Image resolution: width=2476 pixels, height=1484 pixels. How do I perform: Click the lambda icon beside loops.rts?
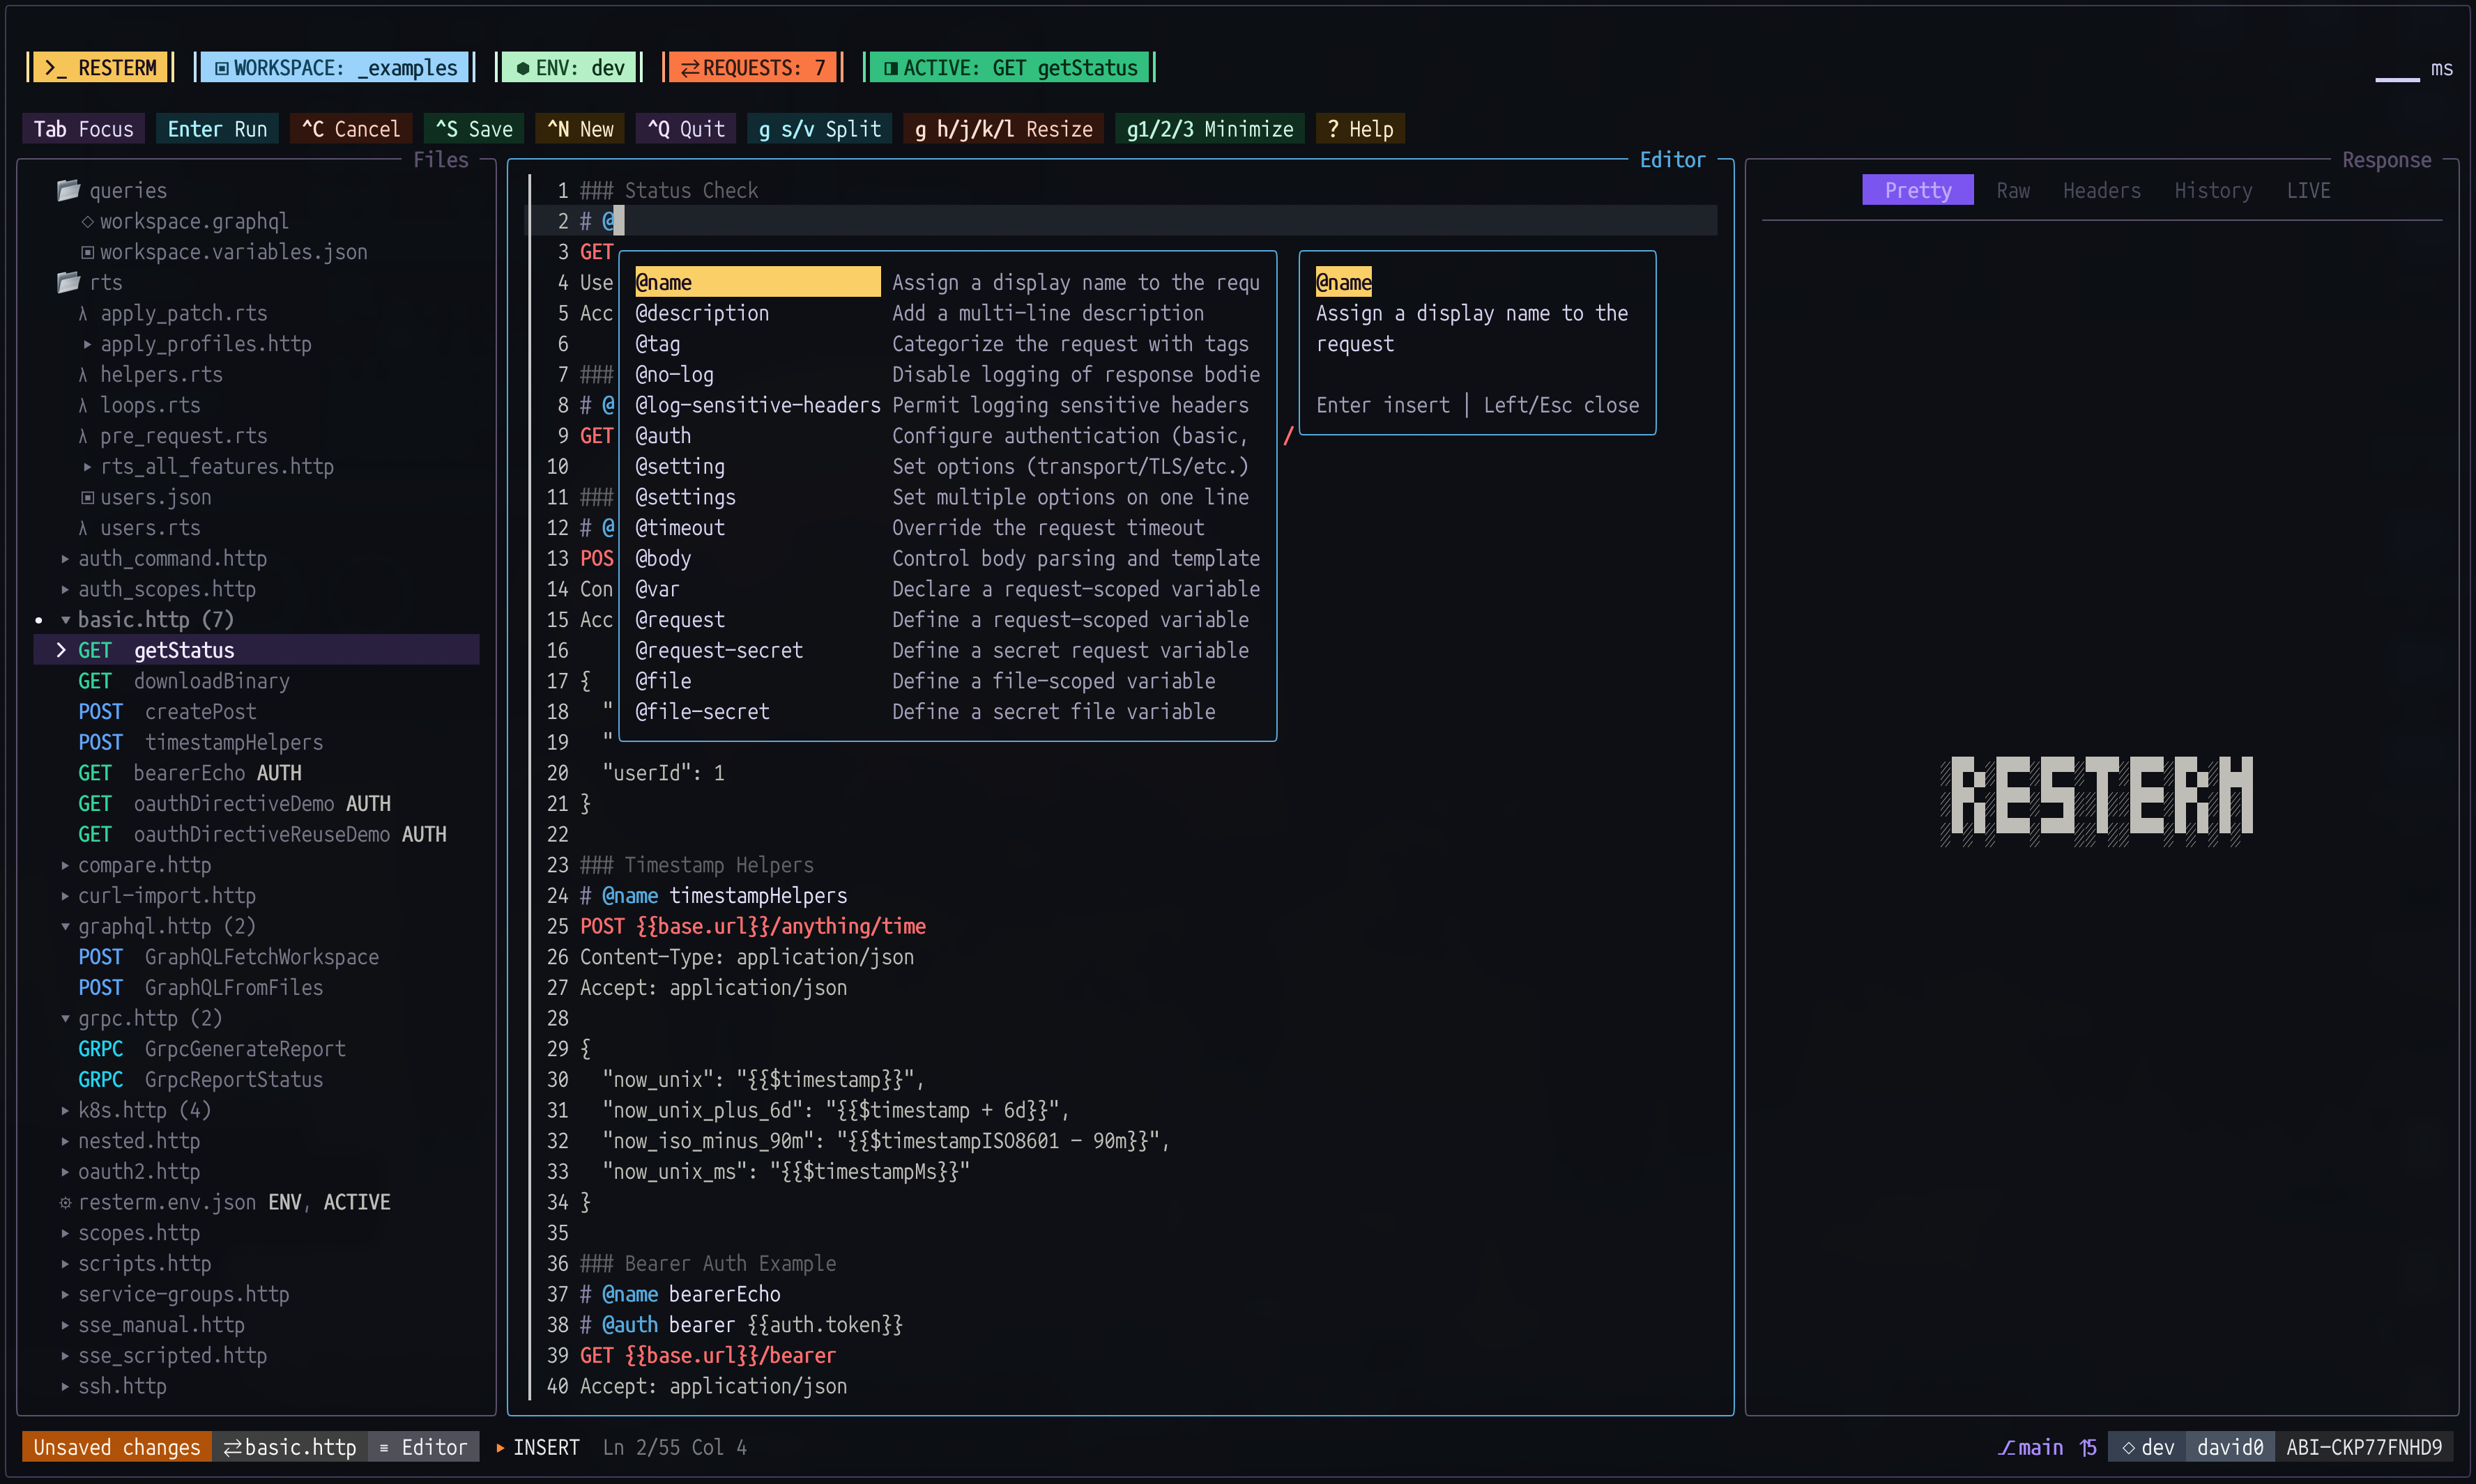pyautogui.click(x=83, y=405)
